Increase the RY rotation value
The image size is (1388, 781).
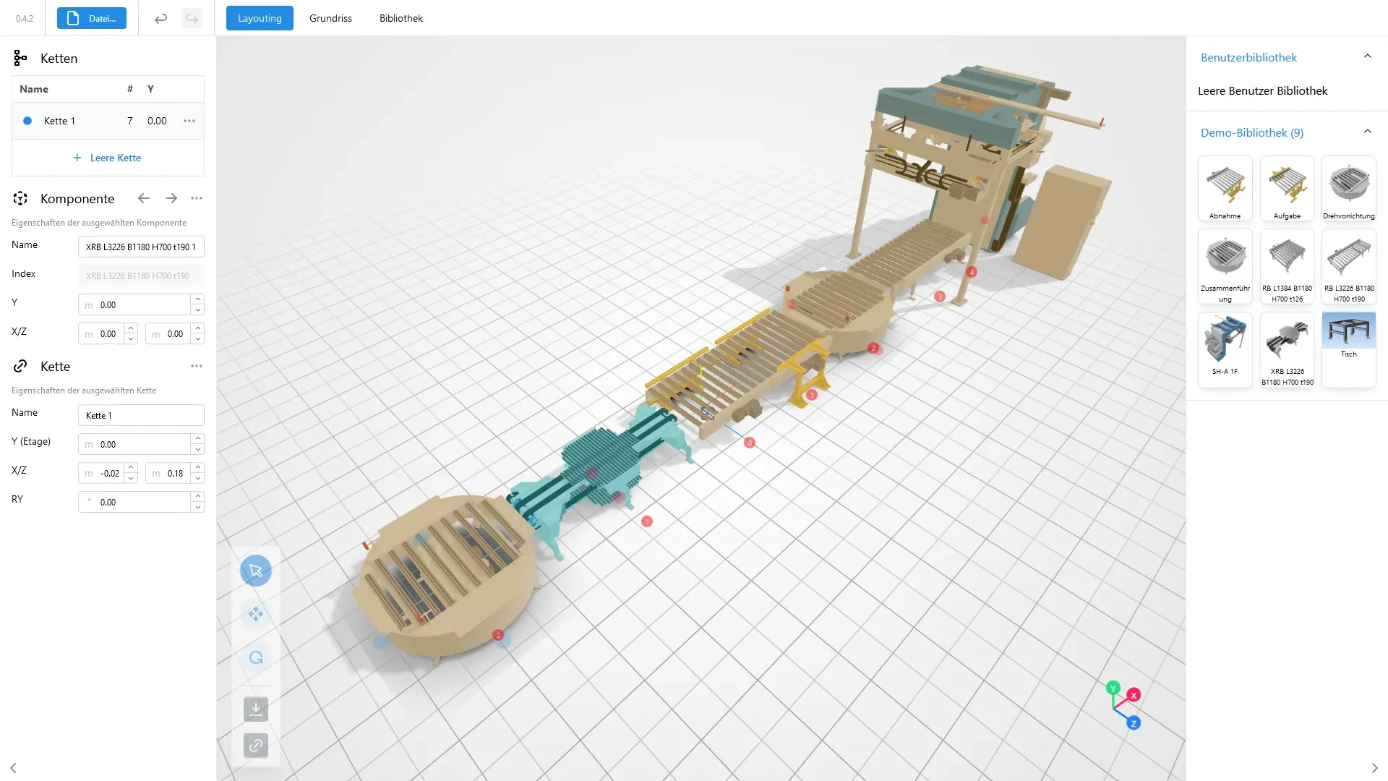198,497
